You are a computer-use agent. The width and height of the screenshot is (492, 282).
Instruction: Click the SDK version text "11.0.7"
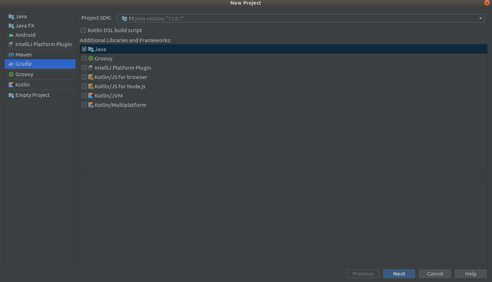pyautogui.click(x=175, y=18)
